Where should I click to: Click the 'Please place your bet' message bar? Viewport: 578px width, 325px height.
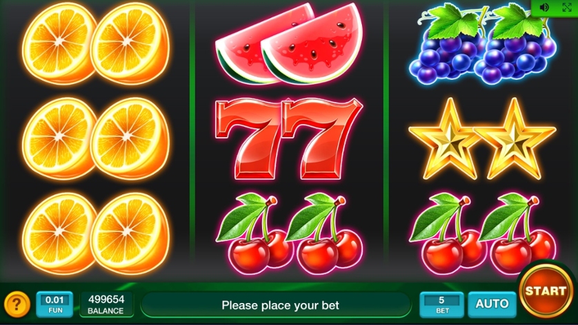[276, 305]
